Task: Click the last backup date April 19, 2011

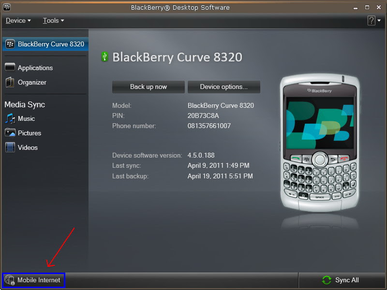Action: pyautogui.click(x=220, y=176)
